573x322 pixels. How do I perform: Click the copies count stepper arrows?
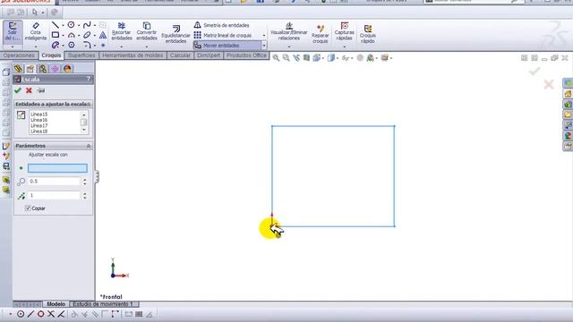[85, 195]
